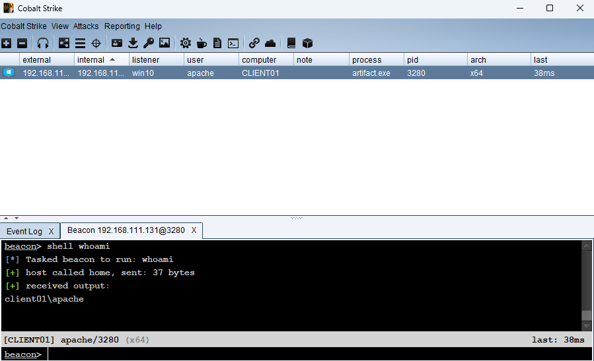Show targets view using crosshair icon
The width and height of the screenshot is (594, 361).
(x=96, y=44)
